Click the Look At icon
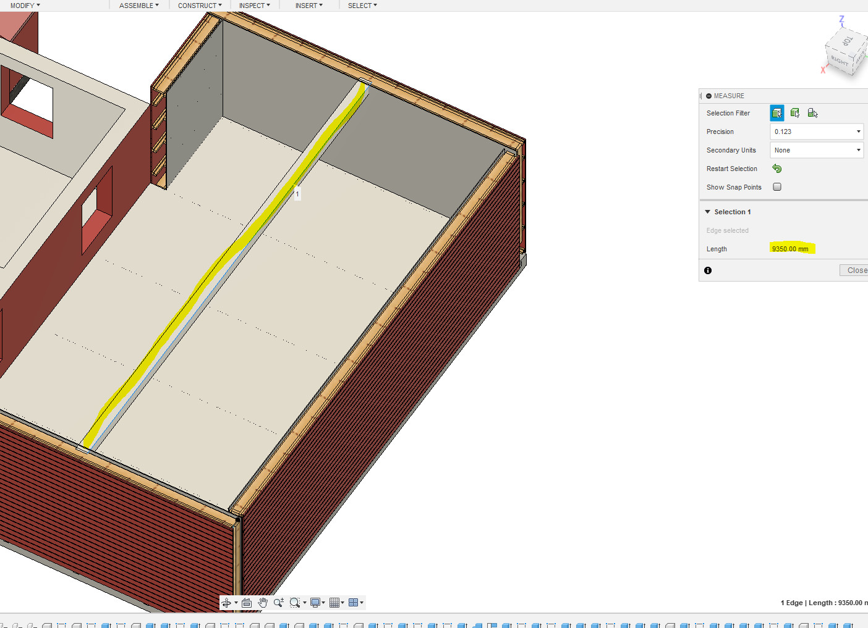Viewport: 868px width, 628px height. pyautogui.click(x=247, y=603)
